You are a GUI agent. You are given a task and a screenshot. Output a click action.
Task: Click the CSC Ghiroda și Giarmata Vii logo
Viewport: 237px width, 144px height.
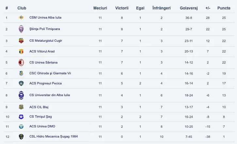[x=21, y=73]
